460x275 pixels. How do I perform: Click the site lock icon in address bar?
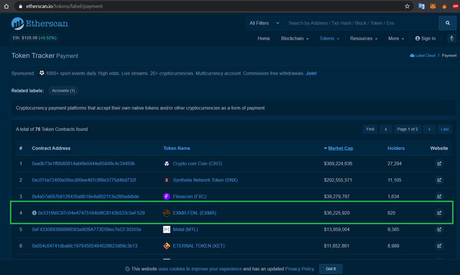(21, 6)
